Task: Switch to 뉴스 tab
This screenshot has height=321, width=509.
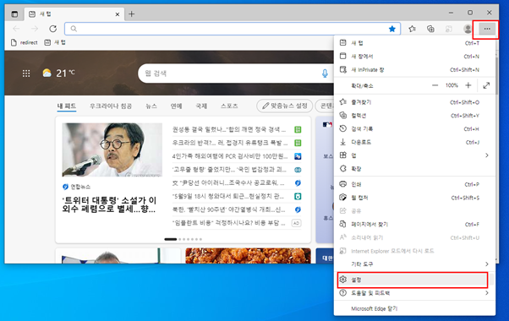Action: 151,106
